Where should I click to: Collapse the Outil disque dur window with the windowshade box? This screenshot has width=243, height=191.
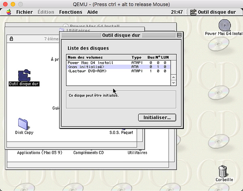coord(179,35)
